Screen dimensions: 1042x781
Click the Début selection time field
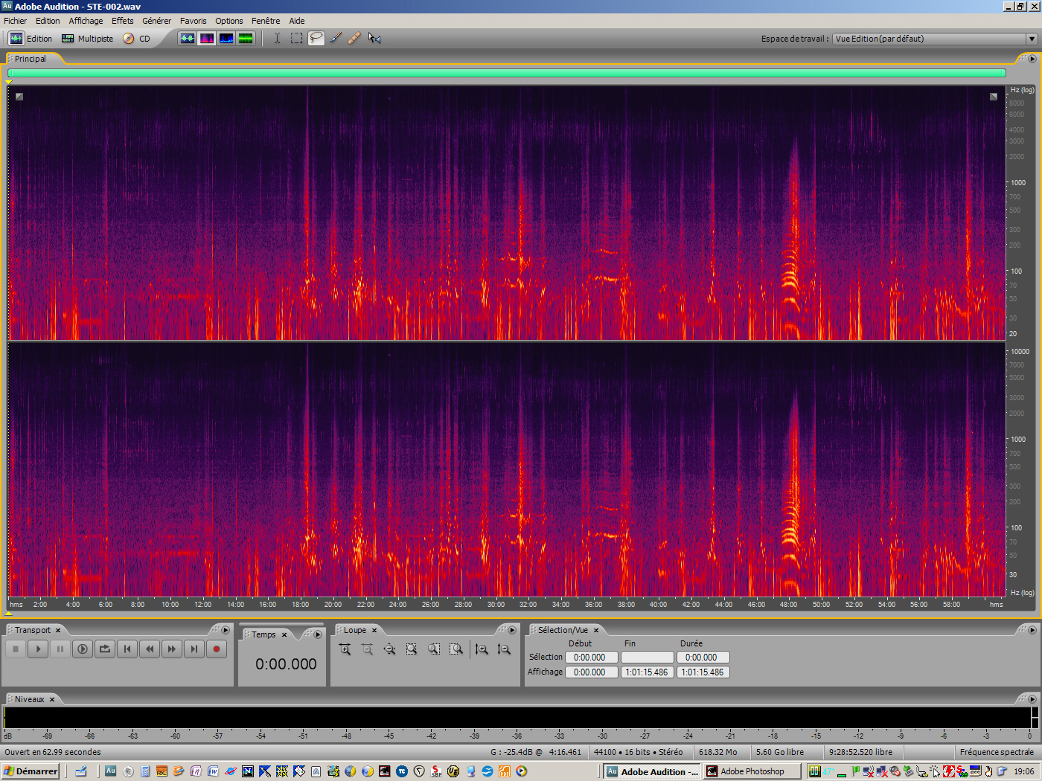(591, 657)
